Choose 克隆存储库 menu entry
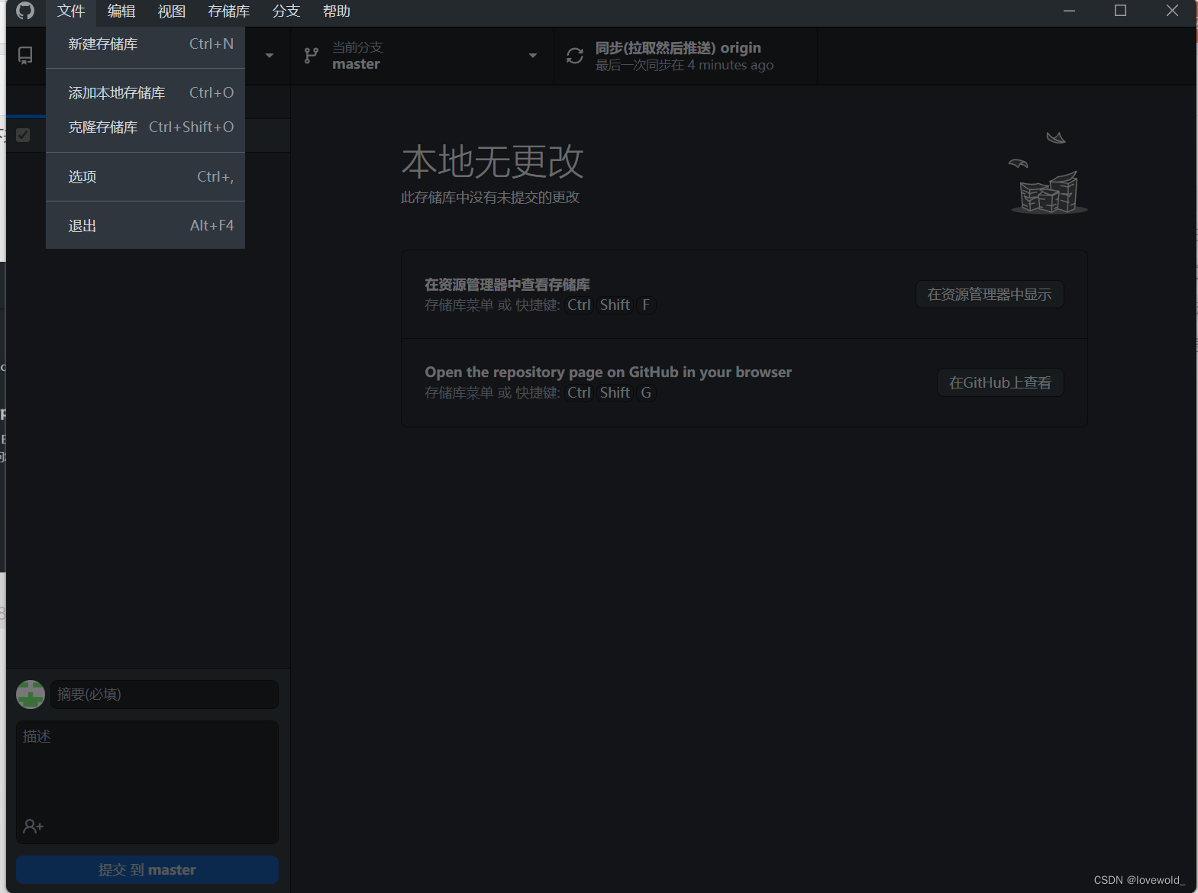1198x893 pixels. tap(145, 127)
